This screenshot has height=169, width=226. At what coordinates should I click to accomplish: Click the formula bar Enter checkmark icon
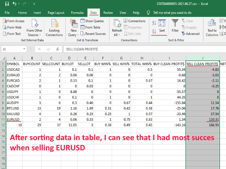[x=49, y=49]
